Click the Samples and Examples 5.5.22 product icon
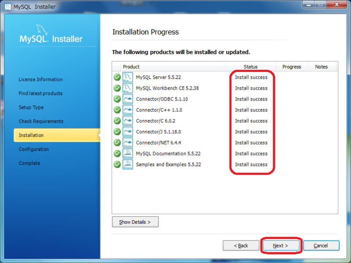The image size is (351, 263). pos(128,165)
